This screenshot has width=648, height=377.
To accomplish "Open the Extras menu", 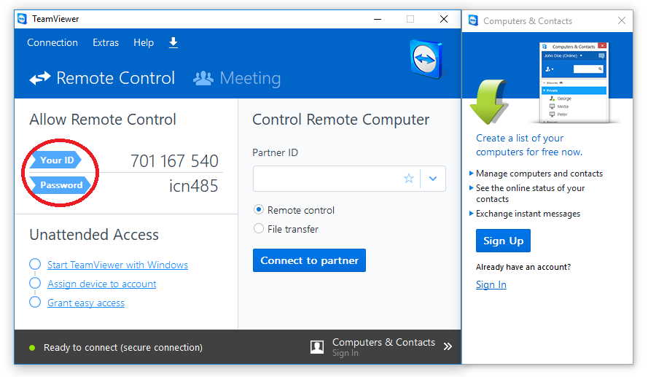I will 106,42.
